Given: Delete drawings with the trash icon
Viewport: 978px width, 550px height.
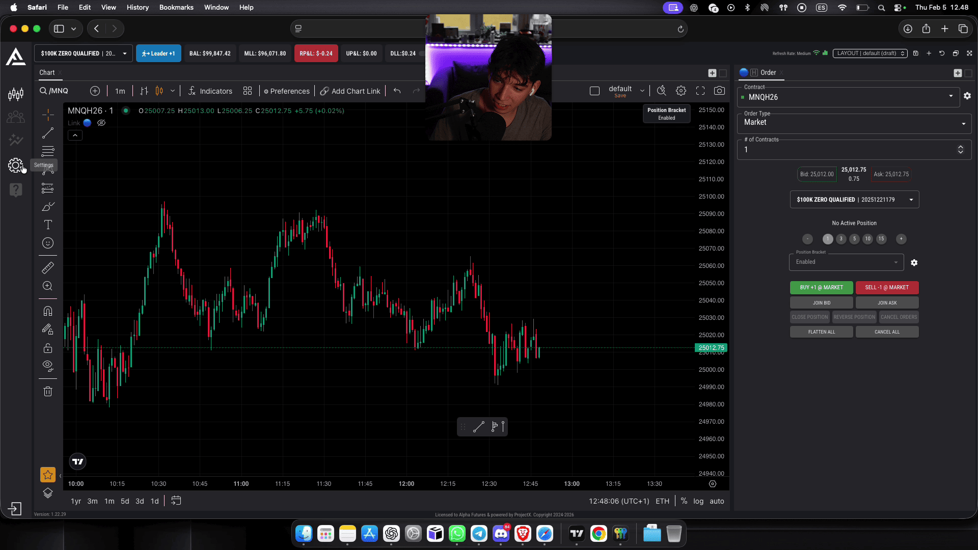Looking at the screenshot, I should click(48, 392).
